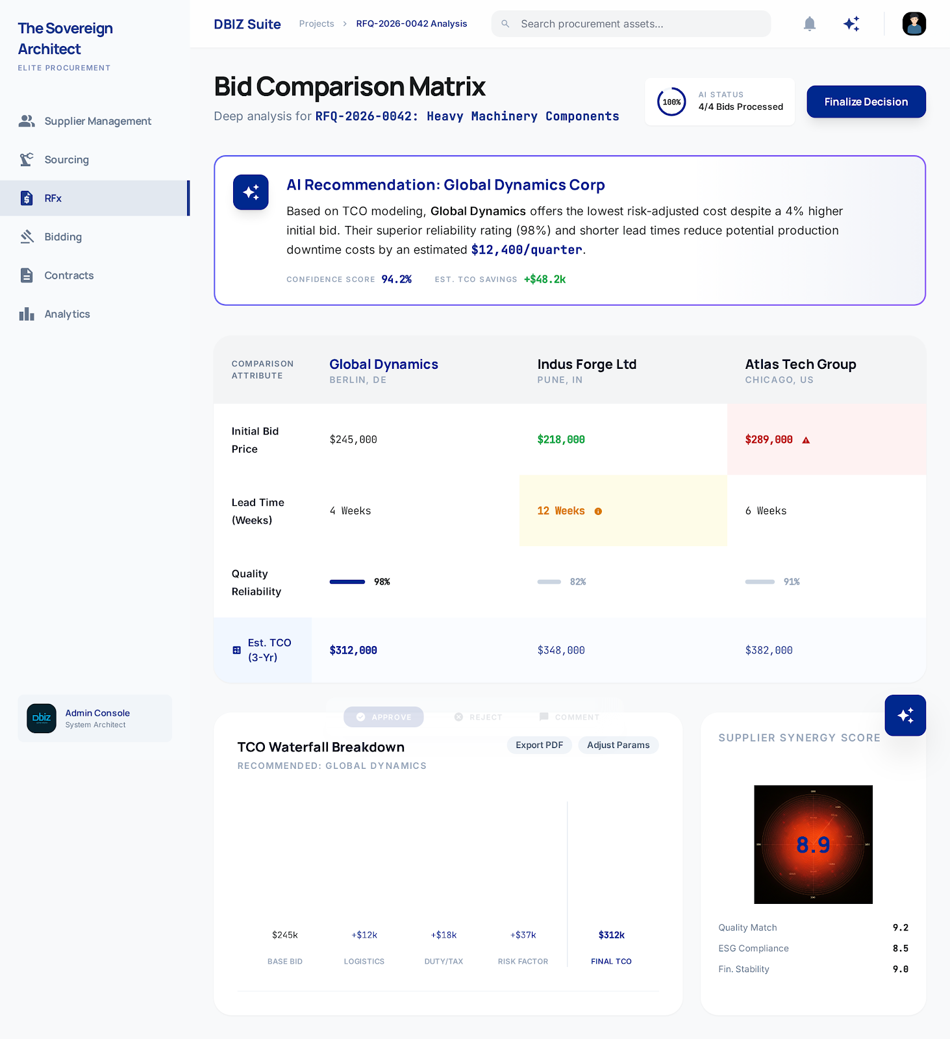
Task: Click the $289,000 initial bid value
Action: pos(769,440)
